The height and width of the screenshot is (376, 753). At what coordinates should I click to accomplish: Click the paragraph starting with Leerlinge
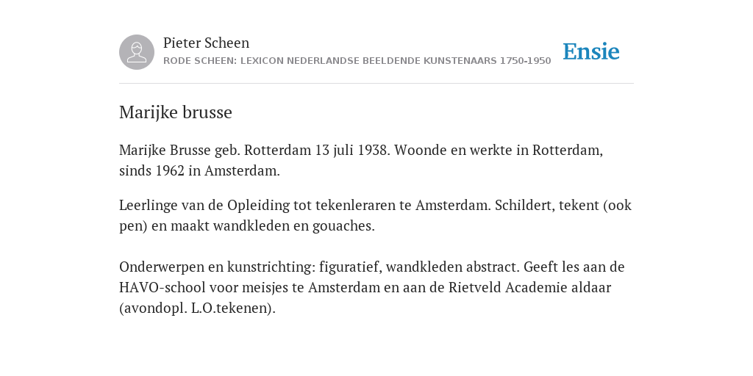[375, 215]
